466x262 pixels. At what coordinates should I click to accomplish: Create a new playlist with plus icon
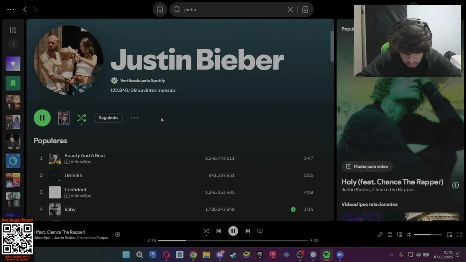coord(13,44)
